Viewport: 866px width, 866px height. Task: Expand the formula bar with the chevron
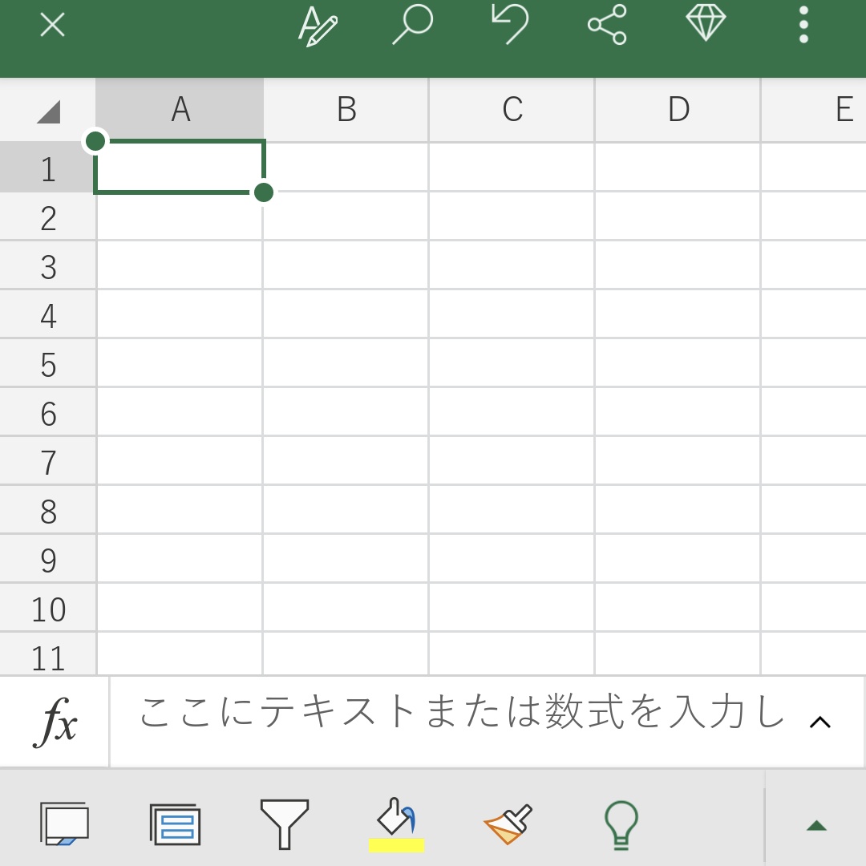coord(820,722)
